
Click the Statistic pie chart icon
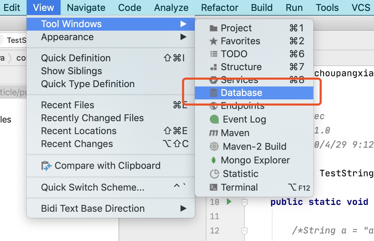click(x=214, y=174)
